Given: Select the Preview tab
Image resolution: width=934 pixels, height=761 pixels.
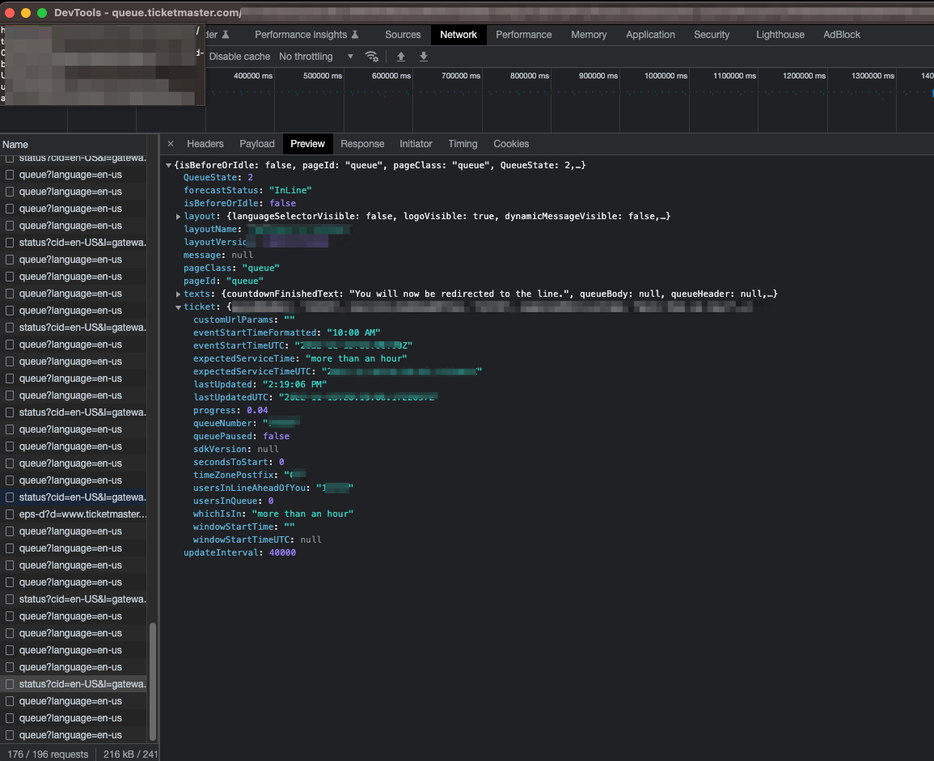Looking at the screenshot, I should 307,144.
